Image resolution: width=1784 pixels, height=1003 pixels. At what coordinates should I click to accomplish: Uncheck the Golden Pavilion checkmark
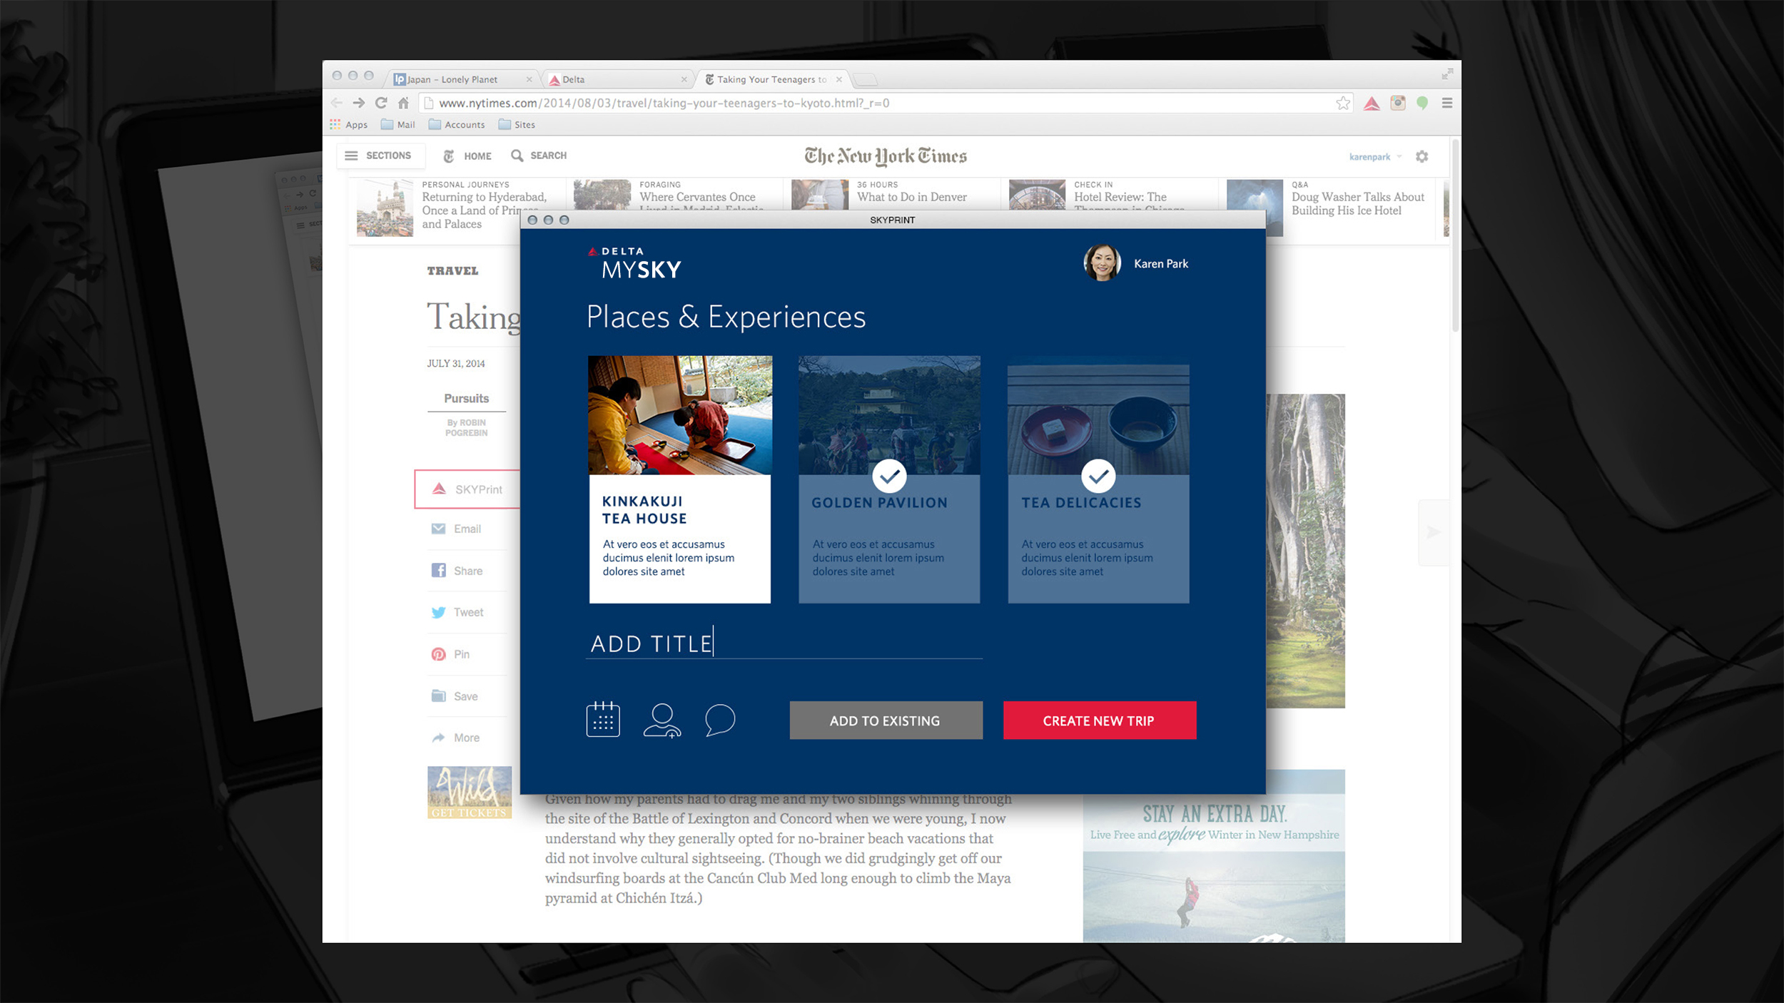[889, 476]
